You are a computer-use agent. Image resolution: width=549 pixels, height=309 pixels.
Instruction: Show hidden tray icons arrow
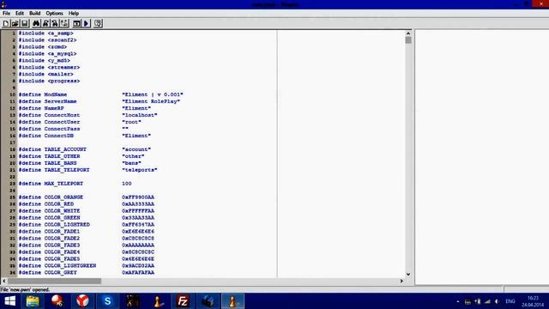click(x=458, y=301)
